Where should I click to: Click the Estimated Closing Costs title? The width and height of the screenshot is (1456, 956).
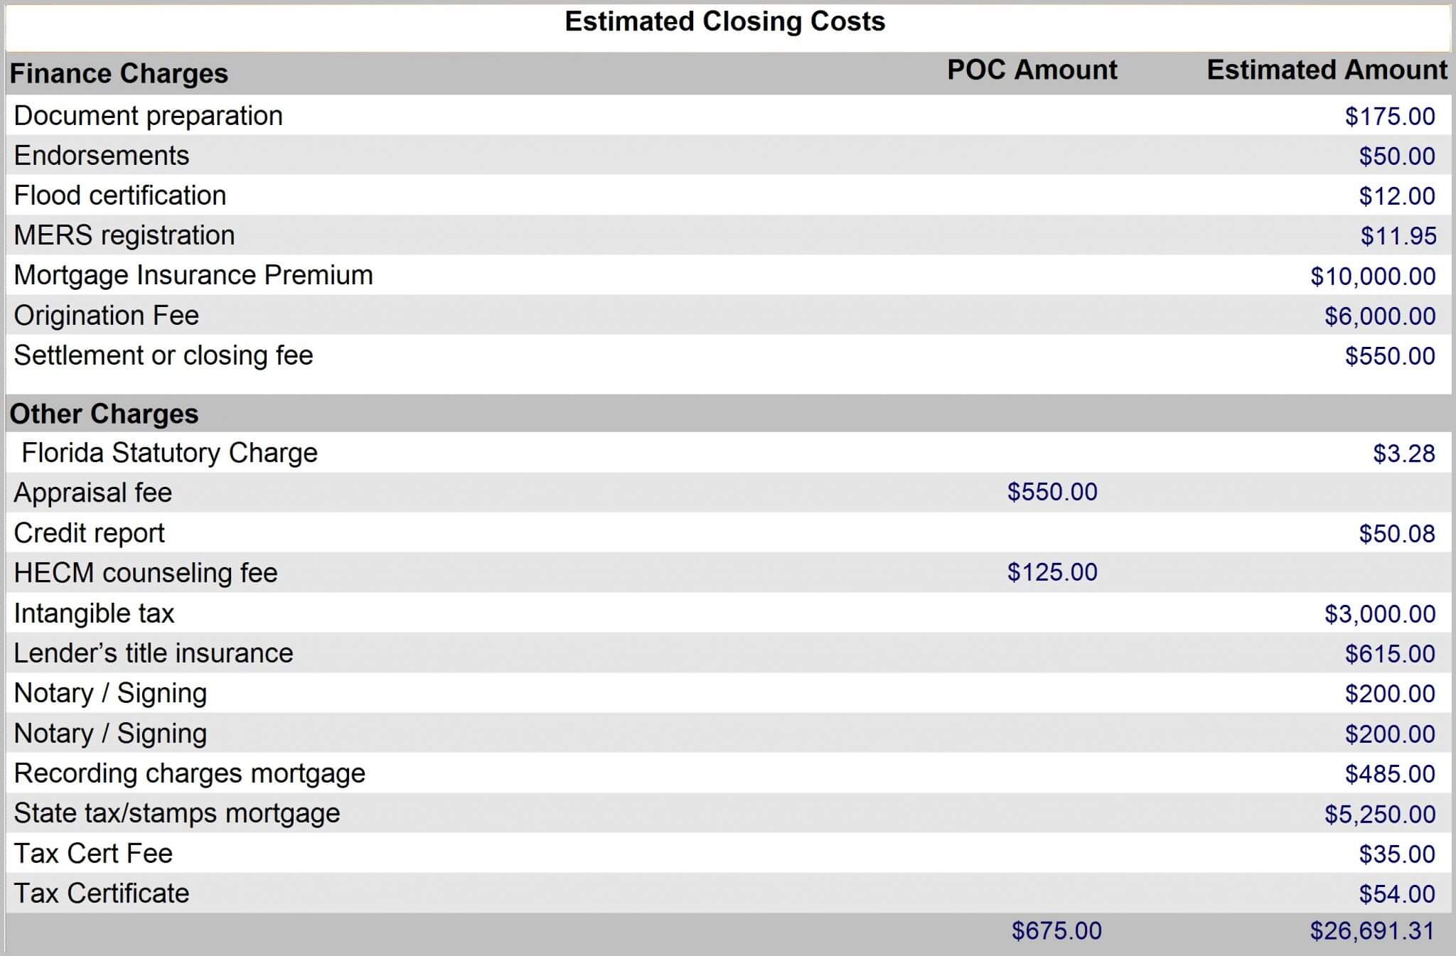724,21
